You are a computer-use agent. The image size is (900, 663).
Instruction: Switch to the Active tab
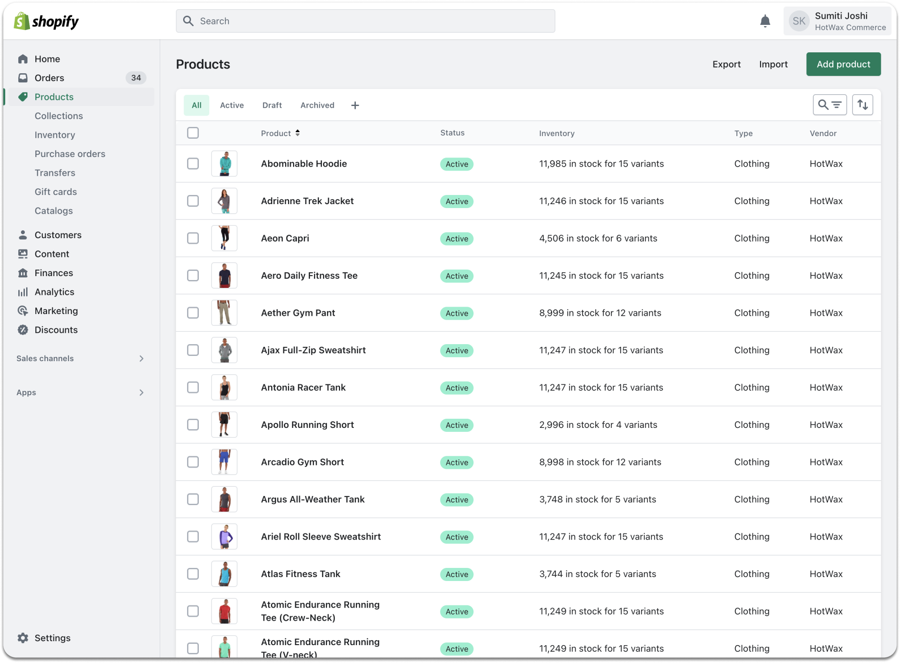pos(232,105)
